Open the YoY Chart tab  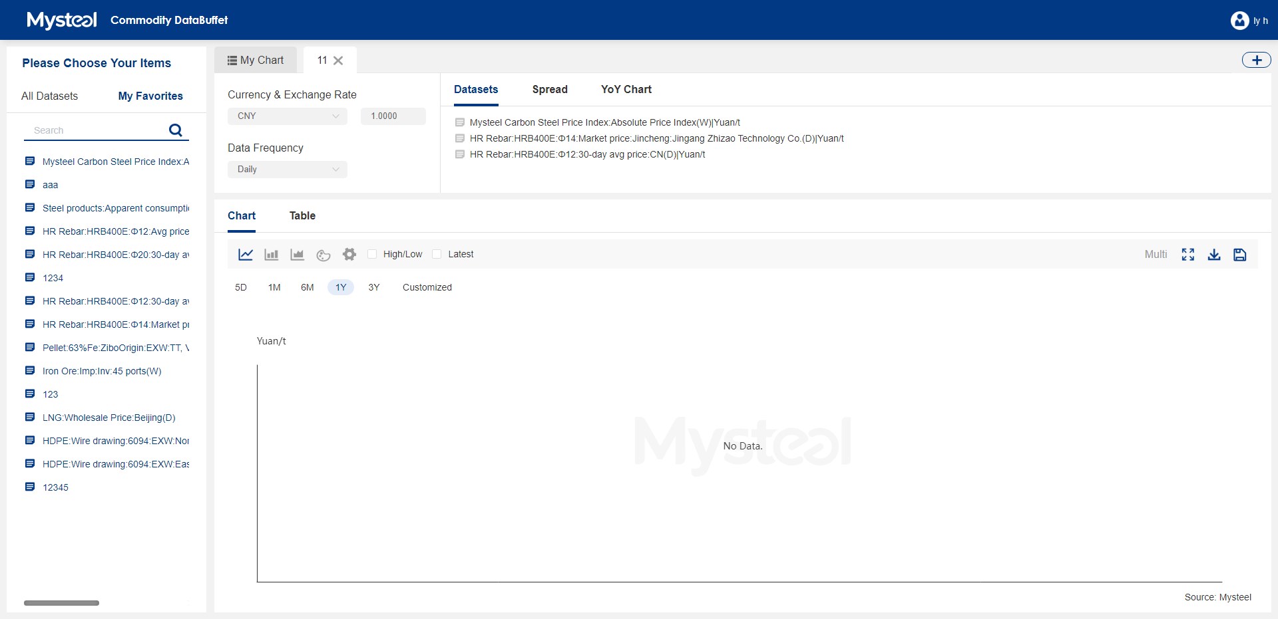626,89
